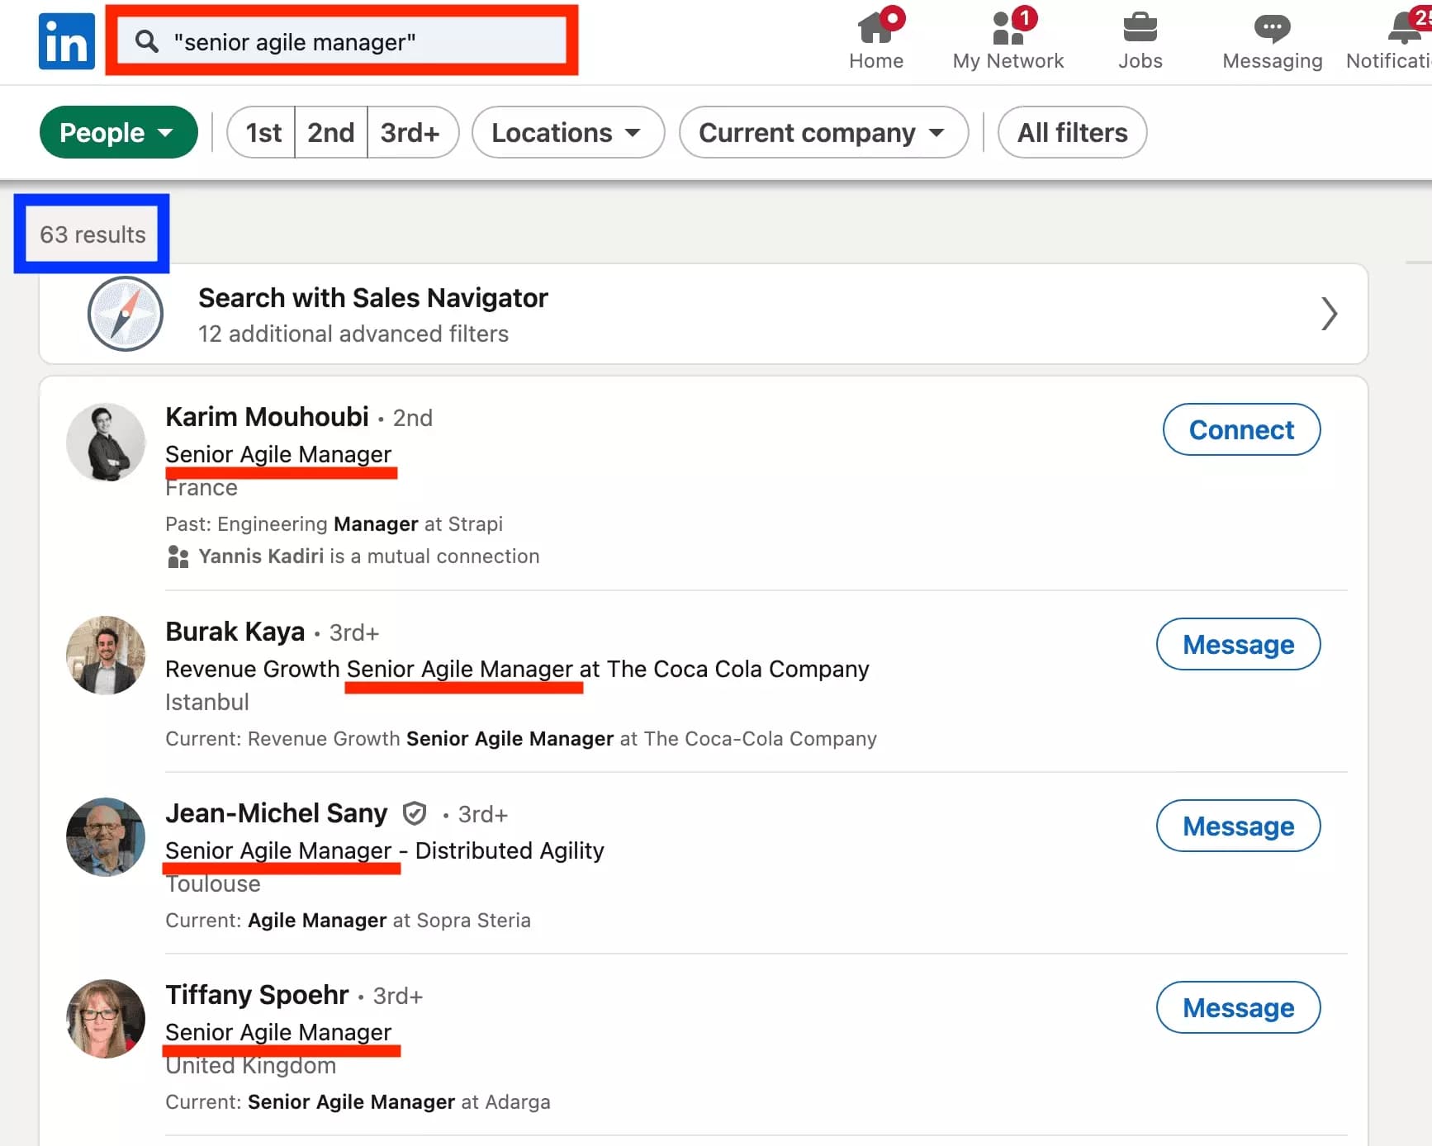The image size is (1432, 1146).
Task: Message Tiffany Spoehr
Action: [x=1238, y=1007]
